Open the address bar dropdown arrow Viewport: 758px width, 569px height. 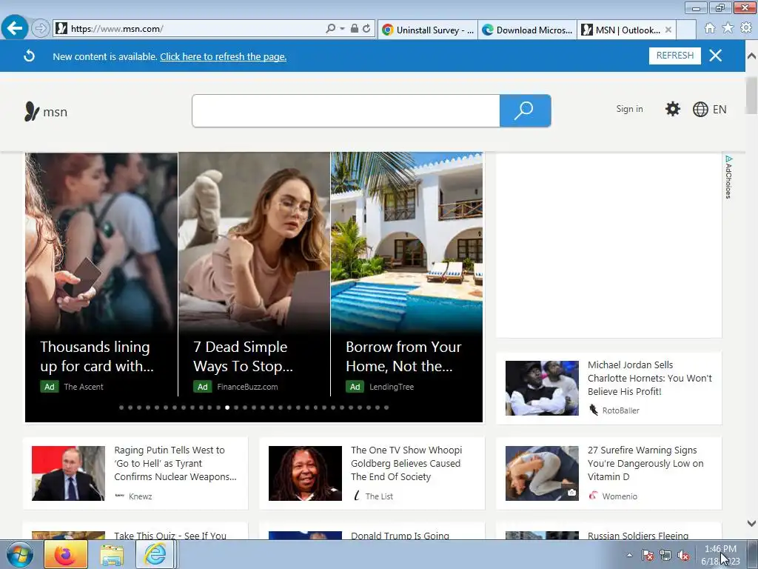point(342,29)
